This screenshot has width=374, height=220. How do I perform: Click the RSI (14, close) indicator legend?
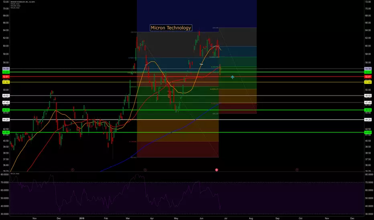coord(15,174)
